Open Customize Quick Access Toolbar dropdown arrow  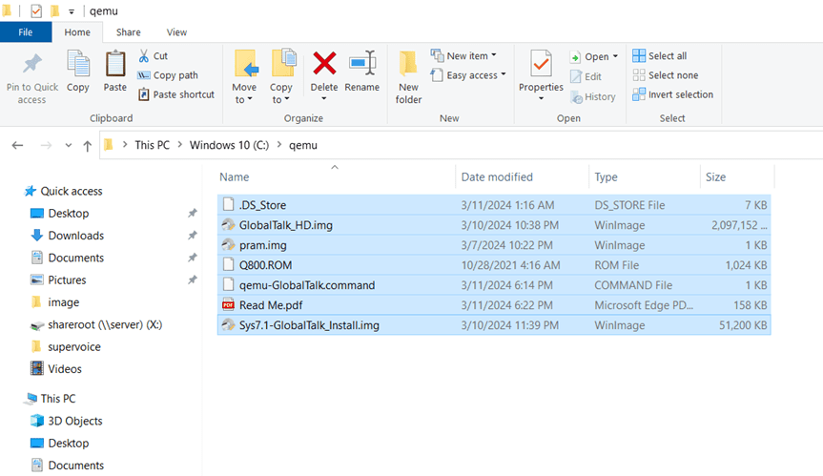[72, 11]
